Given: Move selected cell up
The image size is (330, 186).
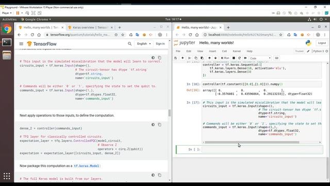Looking at the screenshot, I should coord(209,58).
